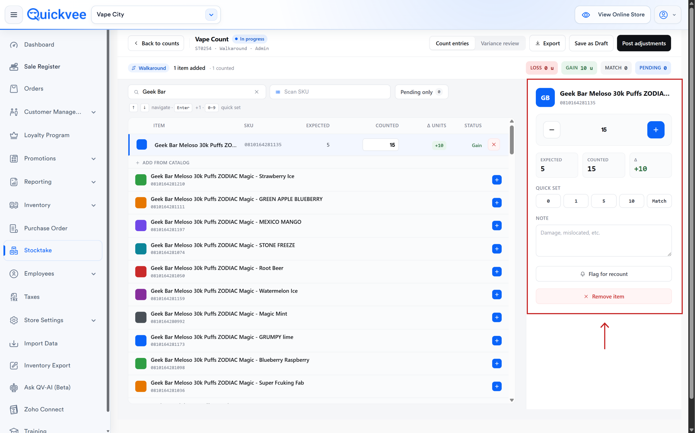Expand the Store Settings submenu
This screenshot has height=433, width=695.
tap(93, 320)
